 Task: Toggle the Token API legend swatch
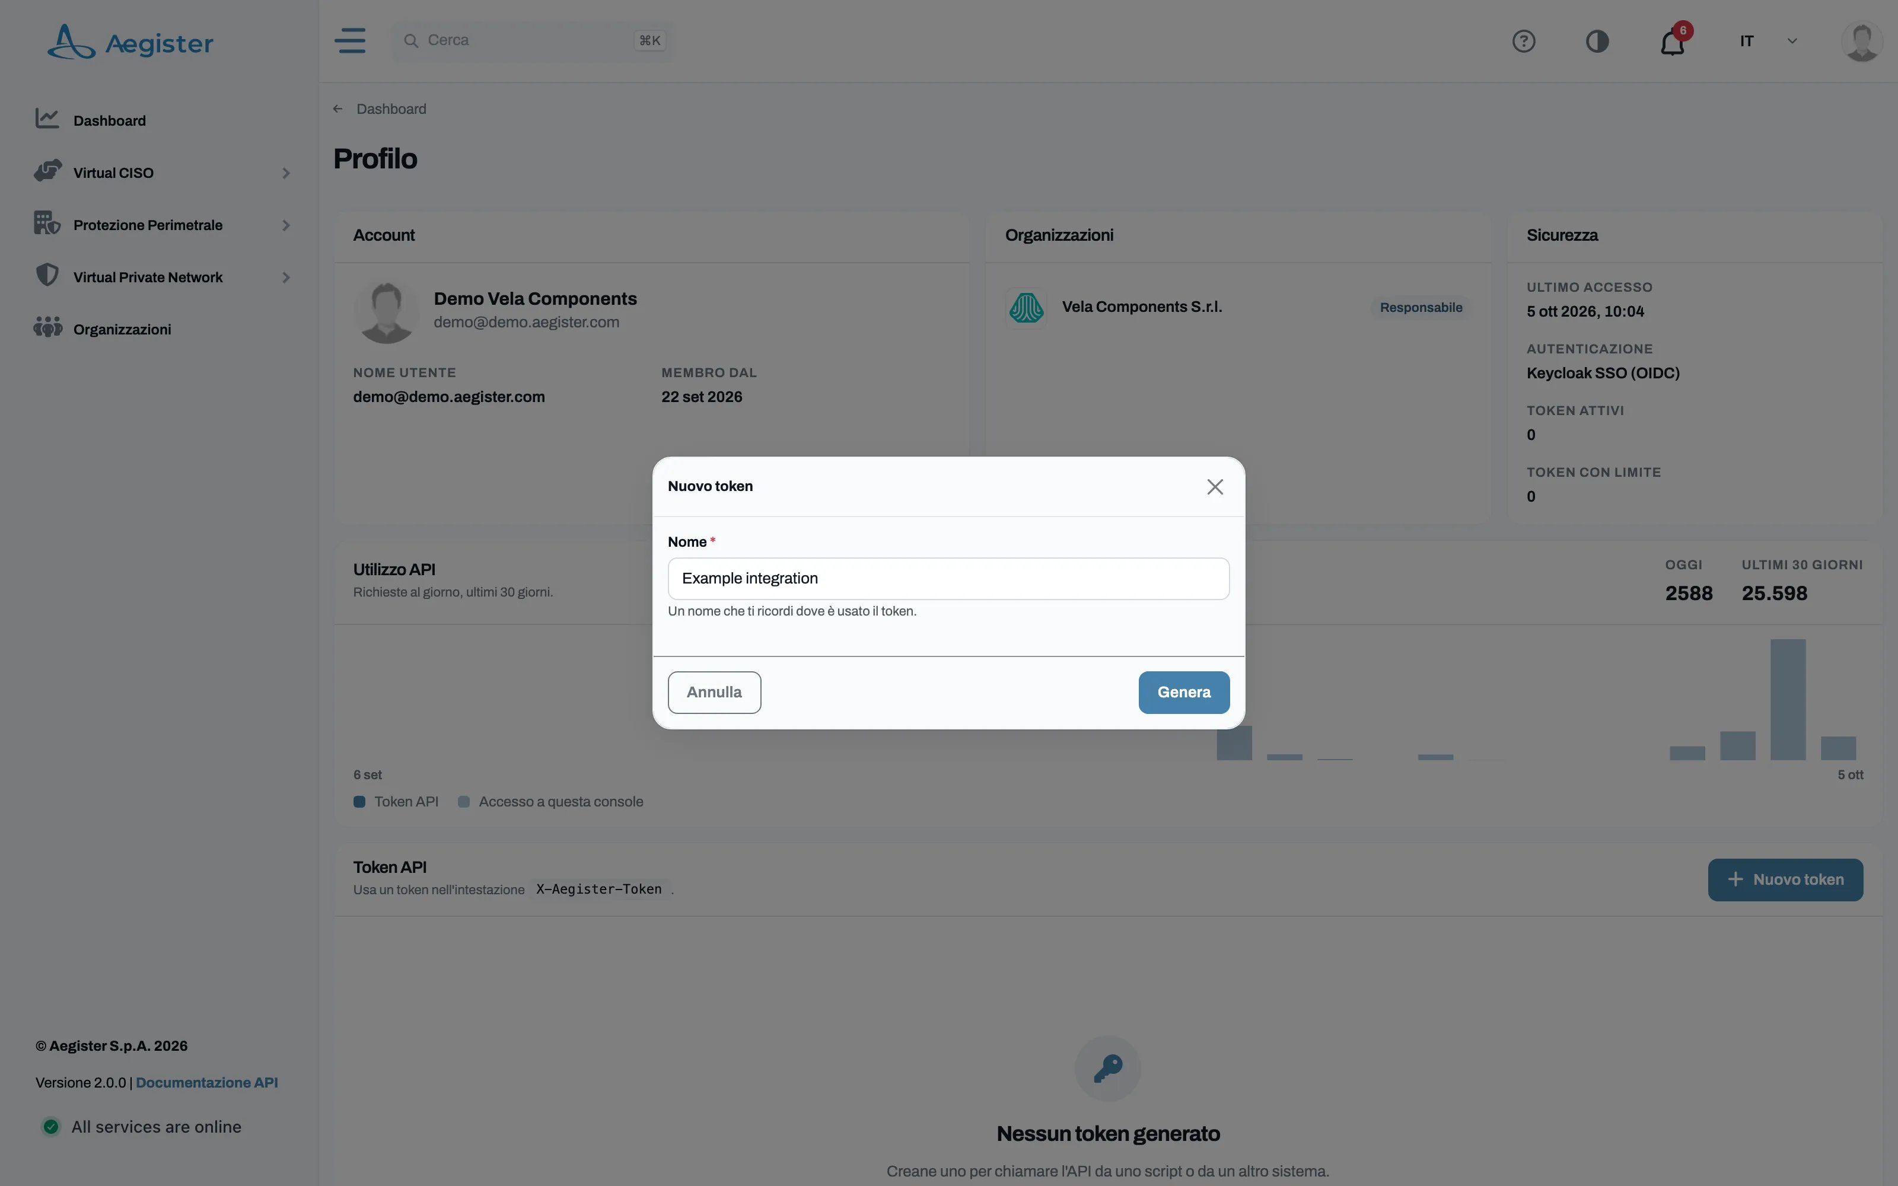pyautogui.click(x=359, y=802)
